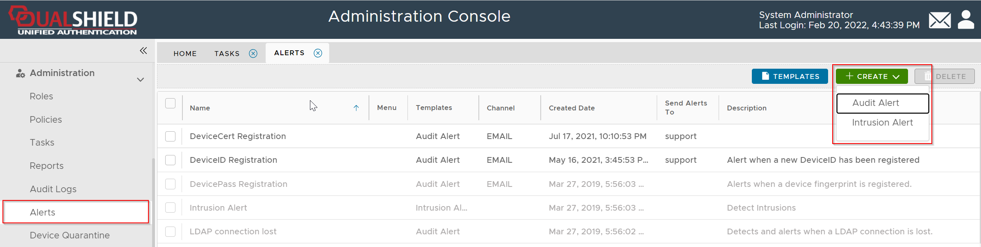Collapse the Administration menu chevron

click(140, 79)
